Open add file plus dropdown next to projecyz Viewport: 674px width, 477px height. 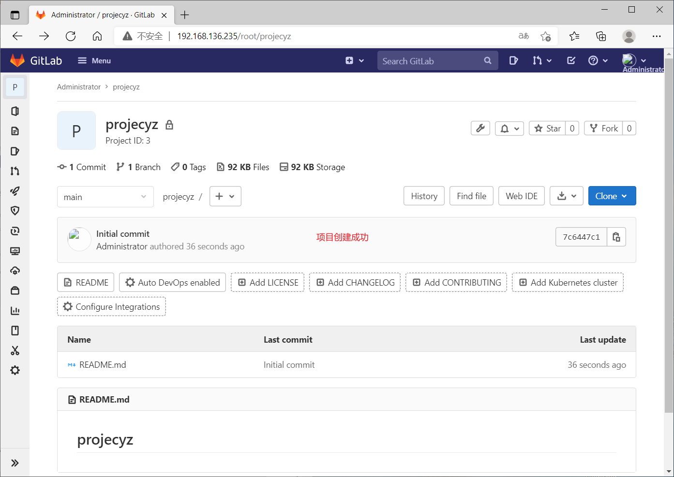pos(225,196)
